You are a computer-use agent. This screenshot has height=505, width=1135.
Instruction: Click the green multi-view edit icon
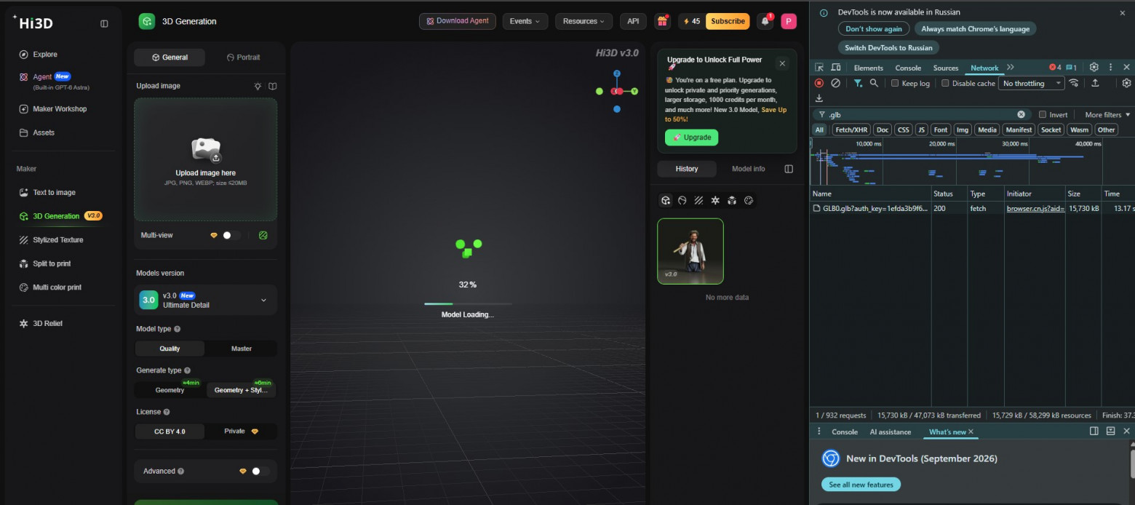click(x=263, y=235)
